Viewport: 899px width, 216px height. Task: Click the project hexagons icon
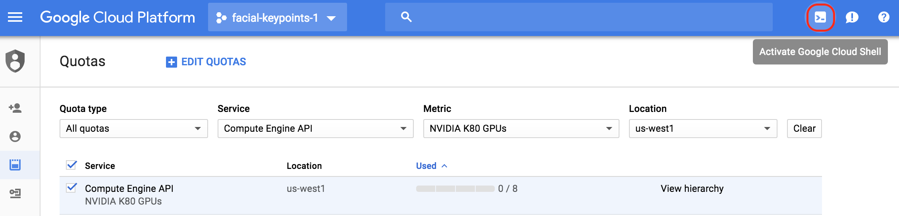point(221,18)
